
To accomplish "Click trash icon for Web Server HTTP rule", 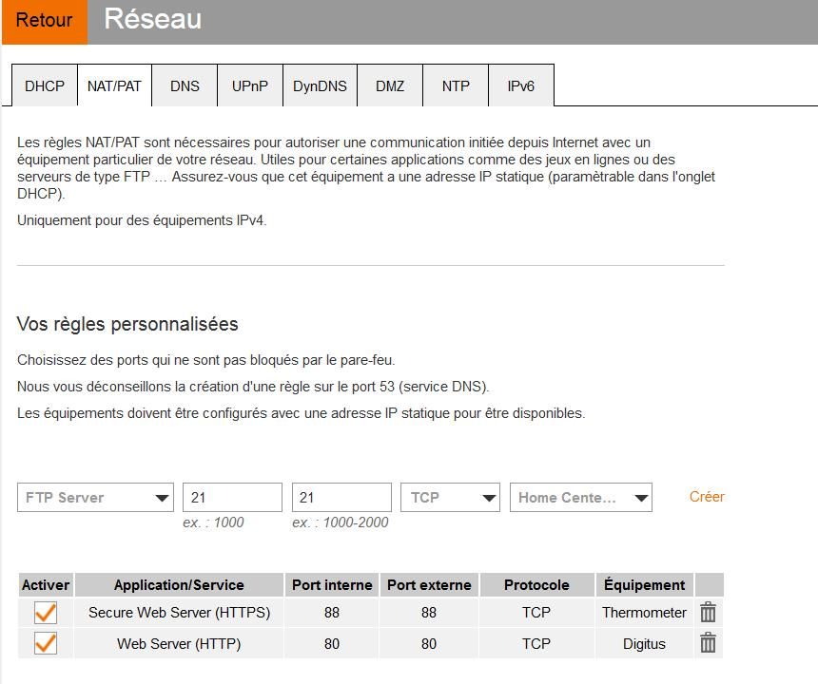I will coord(708,644).
